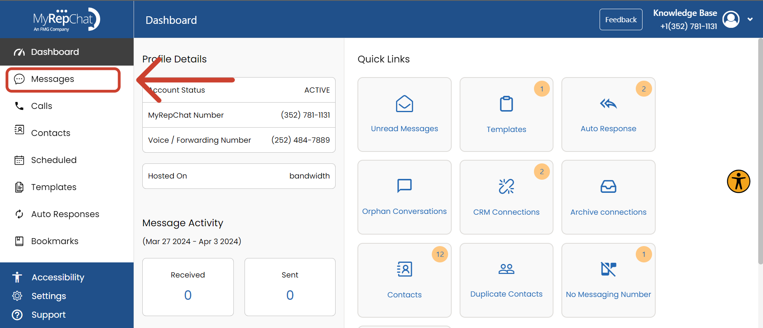This screenshot has height=328, width=763.
Task: Click the Auto Response reply-all icon
Action: (x=608, y=104)
